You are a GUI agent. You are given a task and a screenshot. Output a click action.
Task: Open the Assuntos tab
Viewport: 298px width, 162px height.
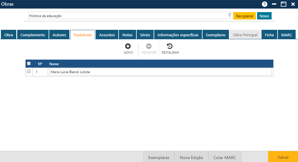tap(107, 35)
